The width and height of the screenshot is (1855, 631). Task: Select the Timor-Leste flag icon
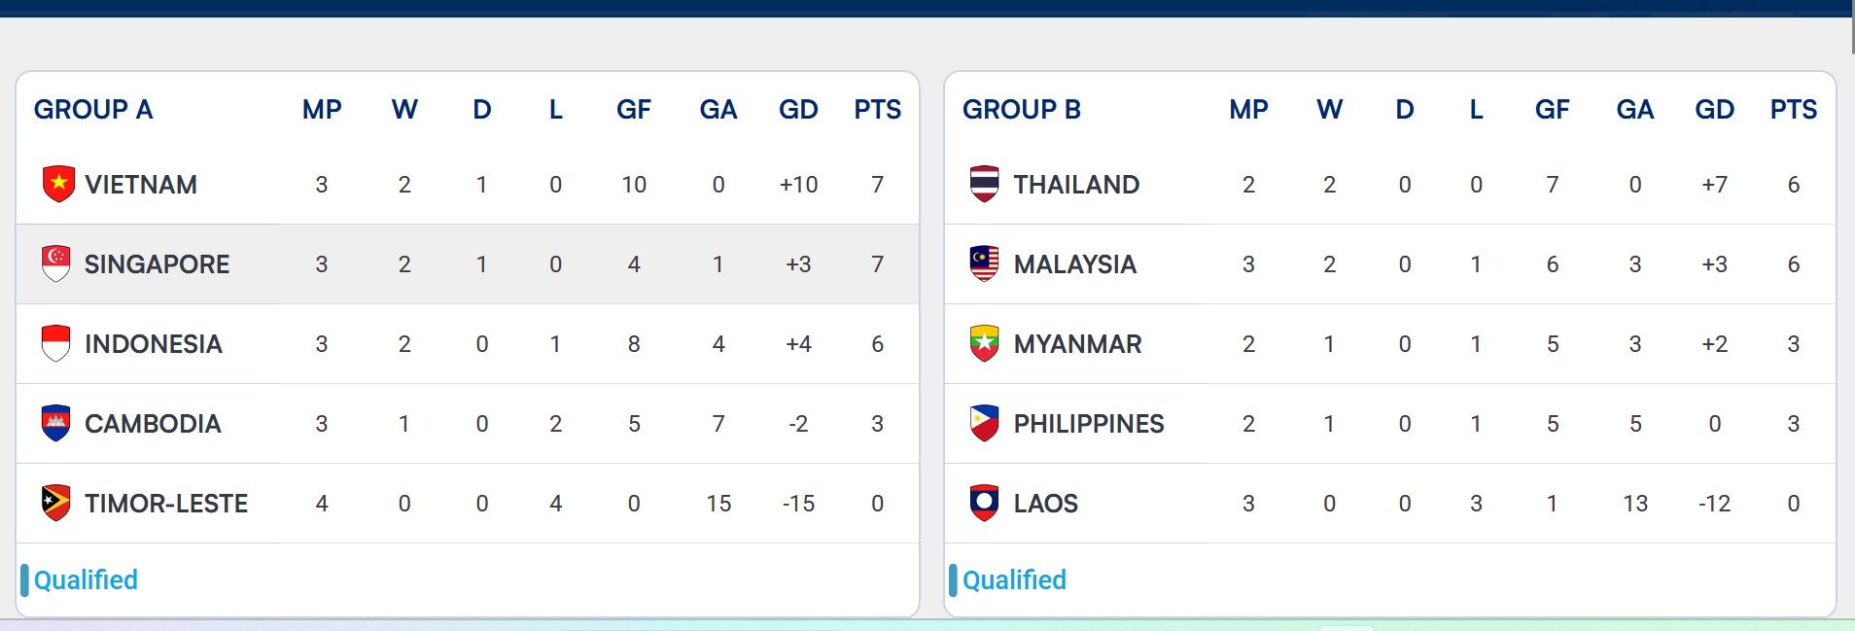57,503
